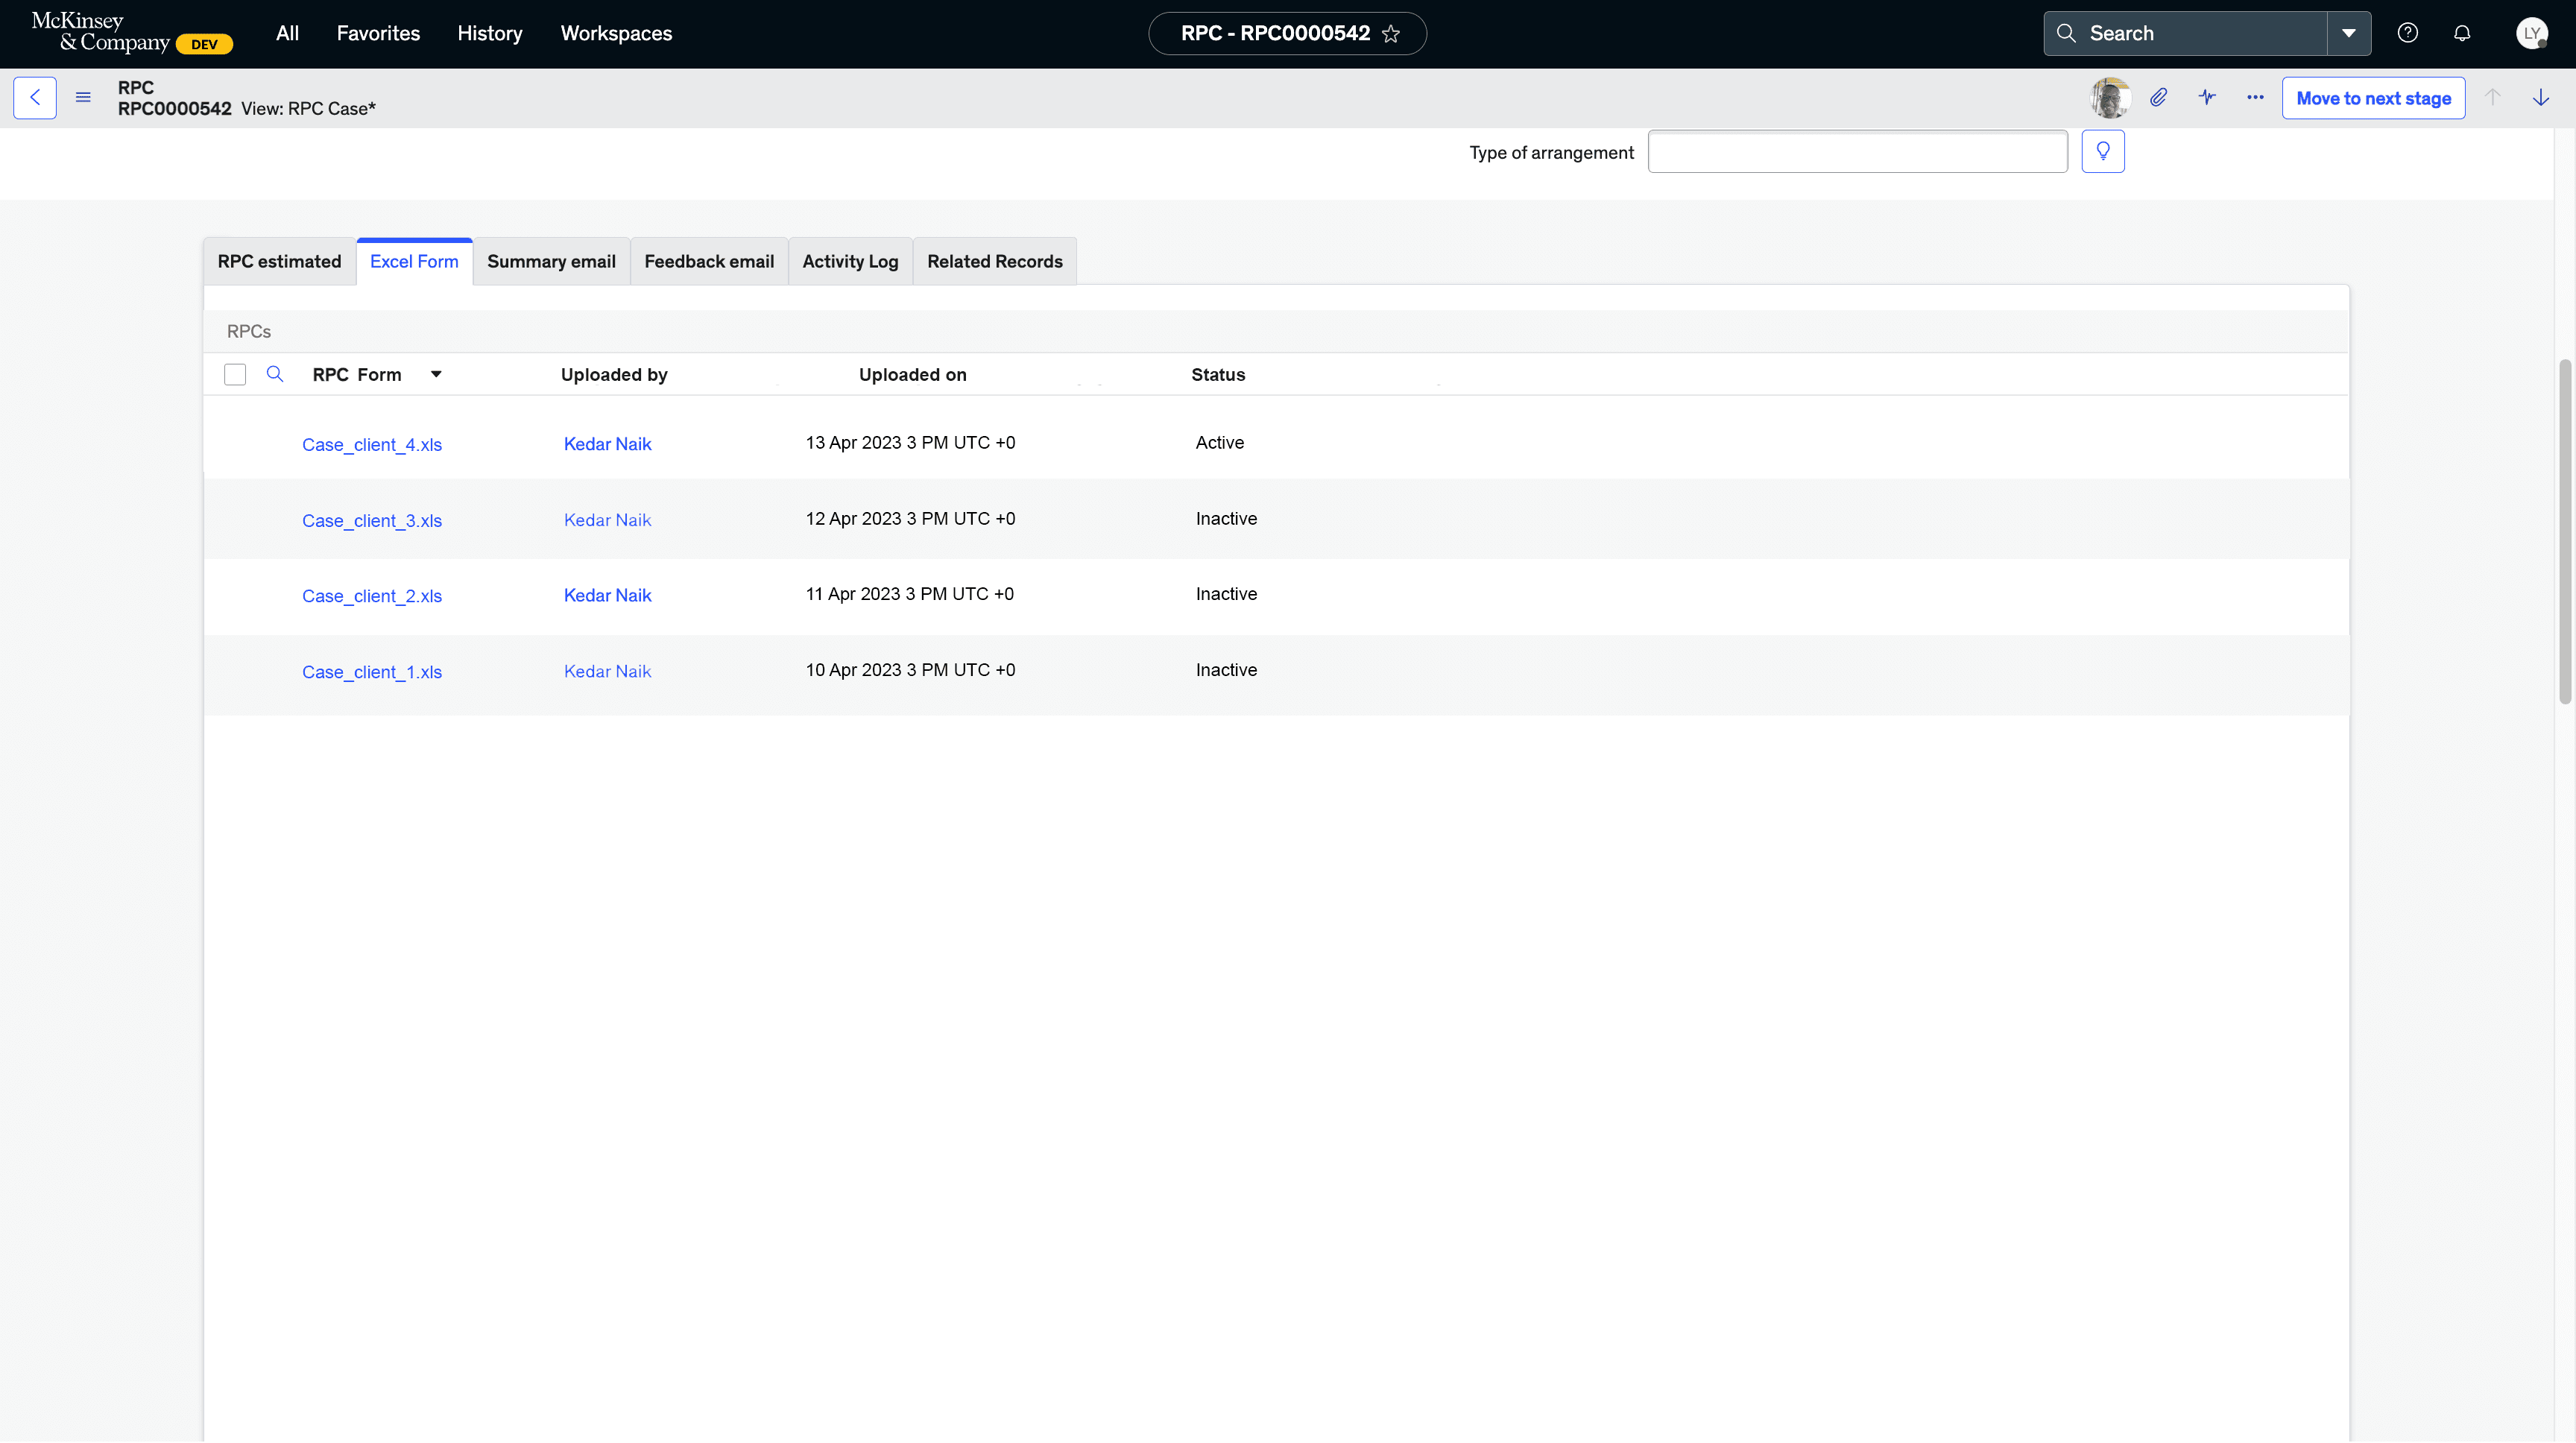Go to next record with the down arrow
2576x1443 pixels.
(2540, 98)
